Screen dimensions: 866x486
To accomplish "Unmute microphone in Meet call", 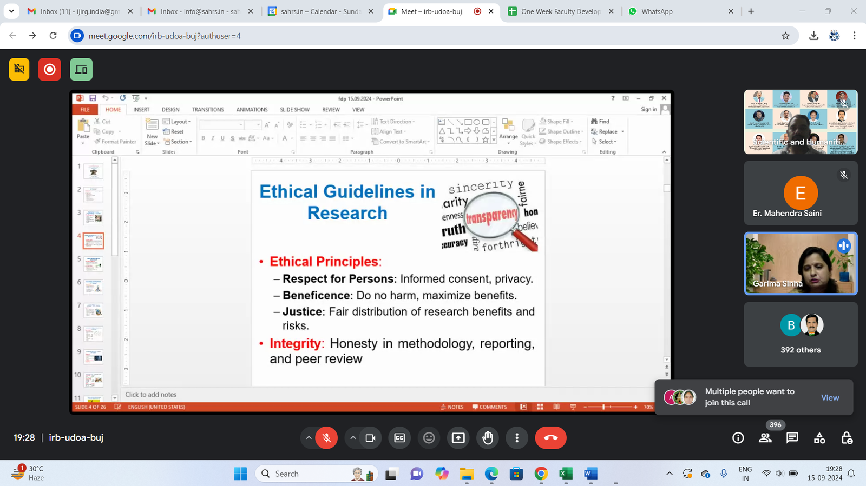I will [326, 438].
